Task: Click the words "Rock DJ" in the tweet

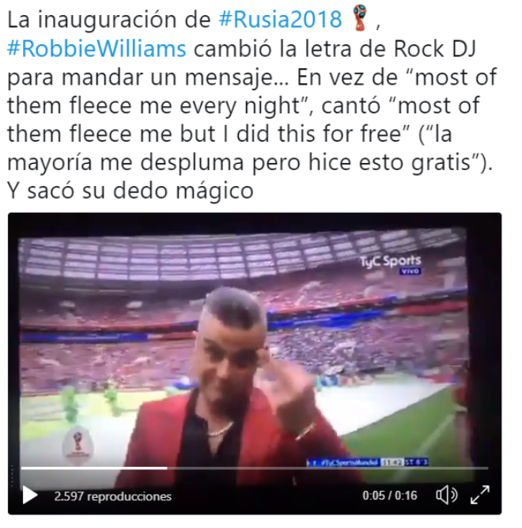Action: click(435, 49)
